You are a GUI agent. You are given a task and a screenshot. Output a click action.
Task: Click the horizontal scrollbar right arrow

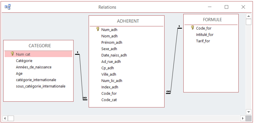pos(243,118)
